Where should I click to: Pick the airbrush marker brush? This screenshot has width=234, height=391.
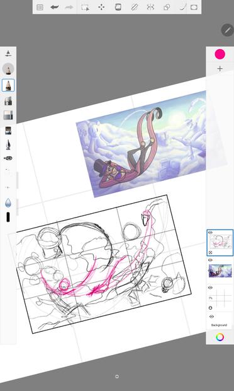click(x=8, y=101)
